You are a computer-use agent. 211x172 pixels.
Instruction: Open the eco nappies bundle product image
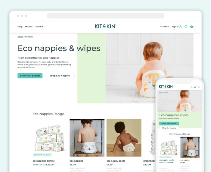click(50, 137)
